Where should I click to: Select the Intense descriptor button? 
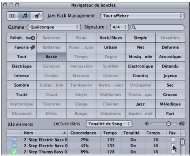(22, 76)
